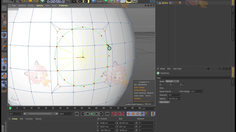The height and width of the screenshot is (132, 236).
Task: Select the Model mode cube icon
Action: [4, 16]
